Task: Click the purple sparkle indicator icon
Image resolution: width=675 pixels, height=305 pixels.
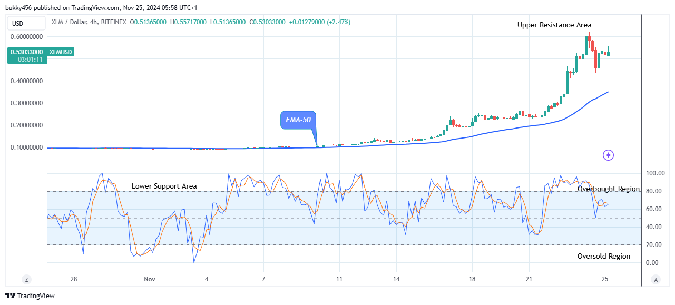Action: (608, 155)
